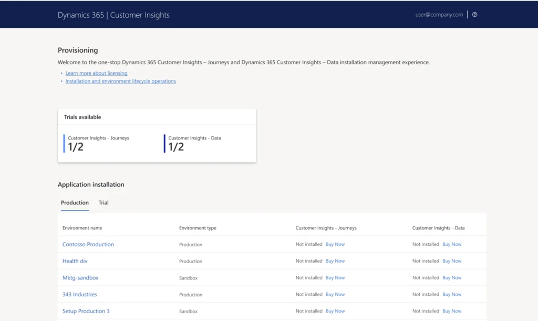Buy Journeys for Contosso Production
The image size is (538, 321).
[x=335, y=244]
